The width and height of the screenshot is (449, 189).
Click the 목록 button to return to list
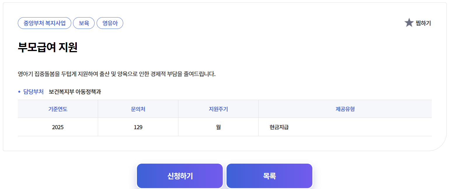coord(269,176)
